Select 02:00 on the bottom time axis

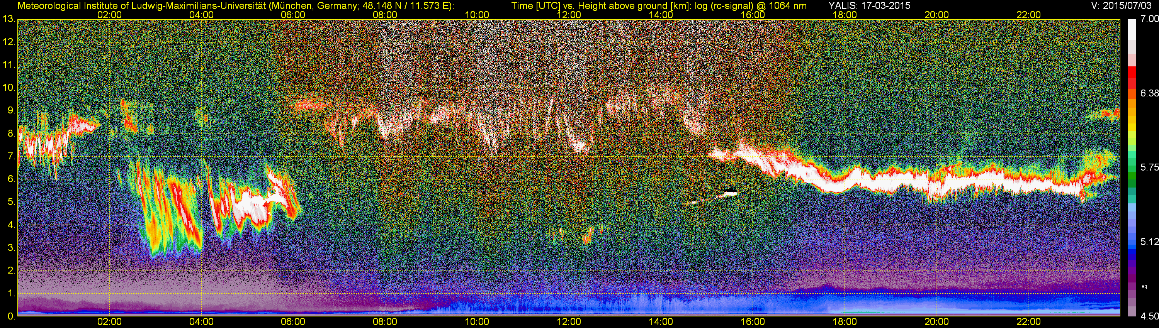point(109,322)
